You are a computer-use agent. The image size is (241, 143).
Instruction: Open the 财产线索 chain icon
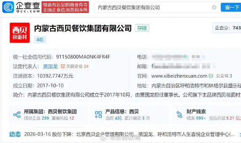(180, 115)
